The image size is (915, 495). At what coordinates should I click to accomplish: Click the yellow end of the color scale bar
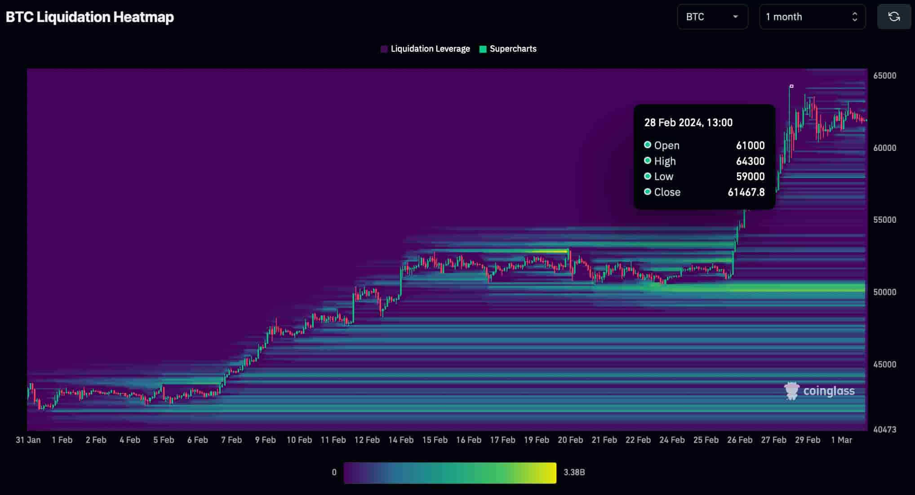[551, 473]
